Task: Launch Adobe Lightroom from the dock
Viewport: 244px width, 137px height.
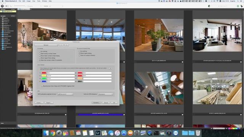Action: pos(98,133)
